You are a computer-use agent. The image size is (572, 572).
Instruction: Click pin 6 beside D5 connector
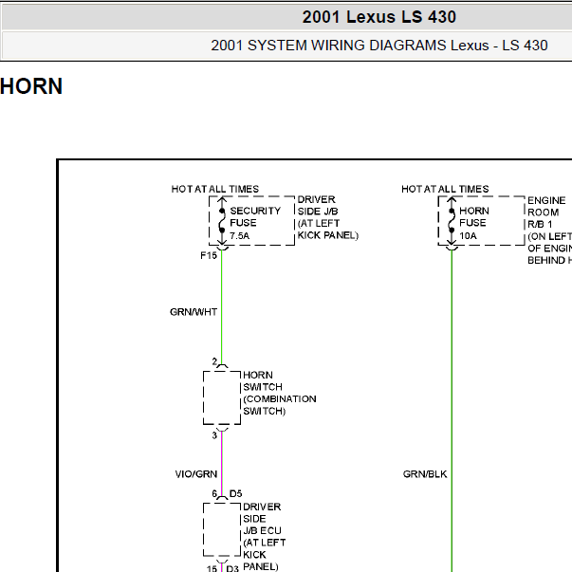(214, 493)
